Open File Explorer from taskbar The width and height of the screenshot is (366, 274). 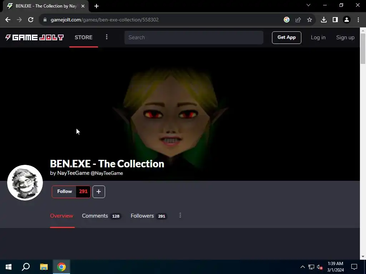(44, 267)
